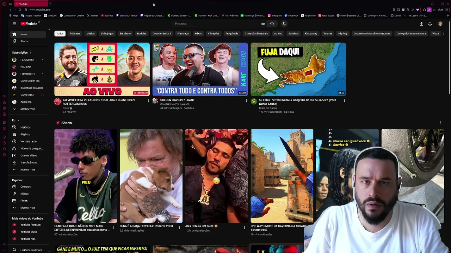Click the Pesquisa search field

(217, 24)
